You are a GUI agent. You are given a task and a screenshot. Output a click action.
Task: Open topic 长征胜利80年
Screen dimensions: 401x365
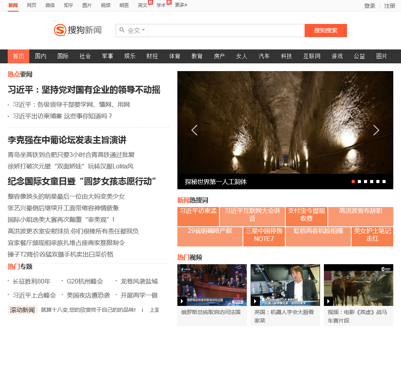[32, 282]
